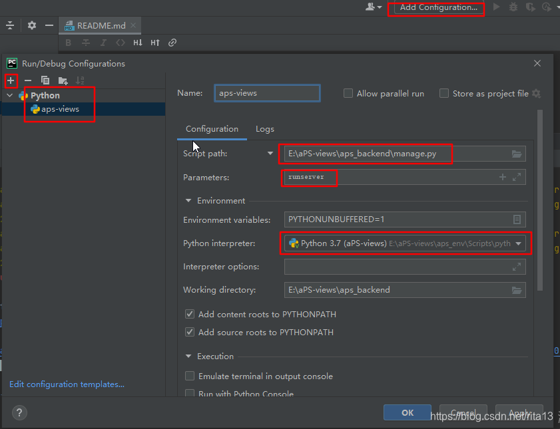Viewport: 560px width, 429px height.
Task: Click Edit configuration templates link
Action: click(x=67, y=384)
